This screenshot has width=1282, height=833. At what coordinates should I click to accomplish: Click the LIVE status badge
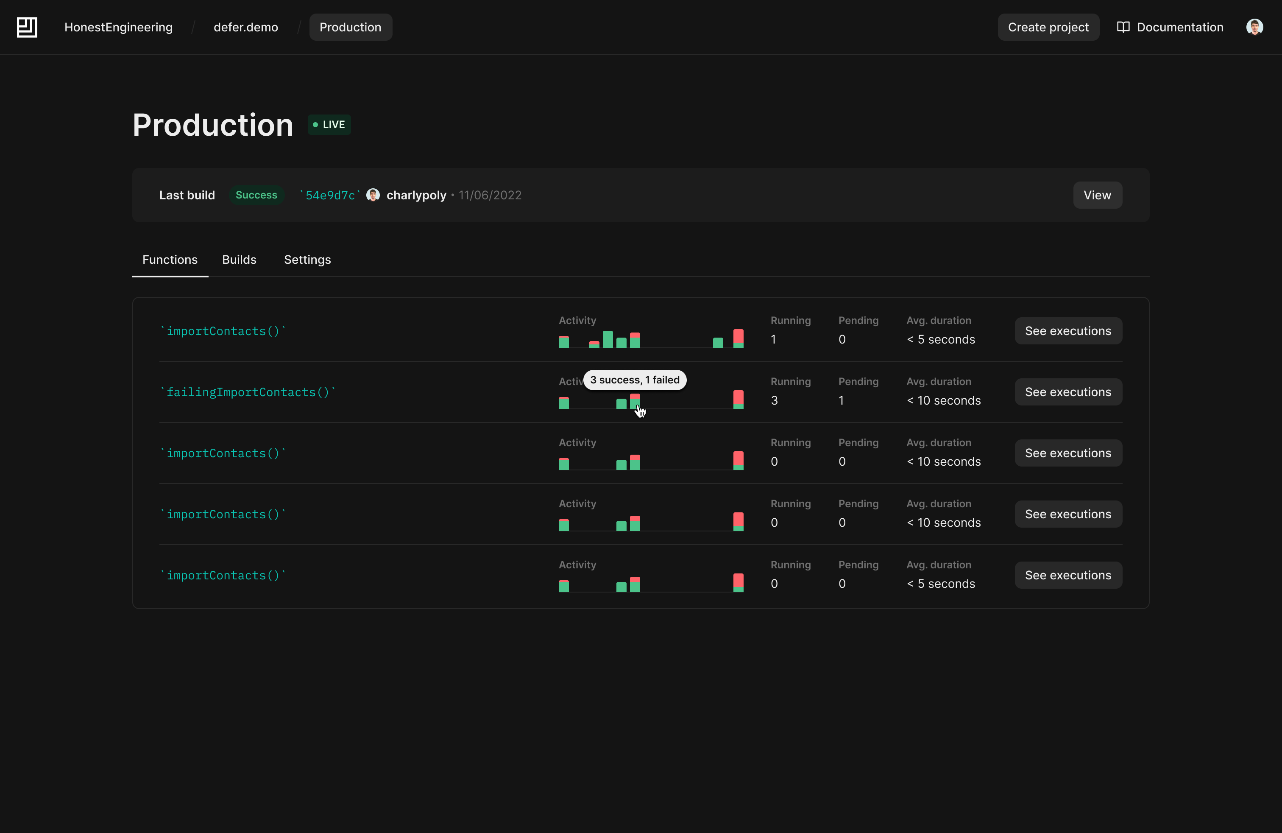coord(329,124)
